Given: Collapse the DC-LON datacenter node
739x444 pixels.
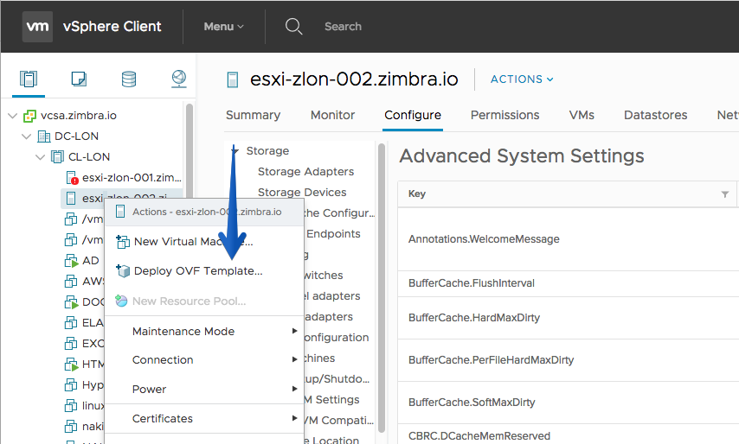Looking at the screenshot, I should tap(26, 136).
